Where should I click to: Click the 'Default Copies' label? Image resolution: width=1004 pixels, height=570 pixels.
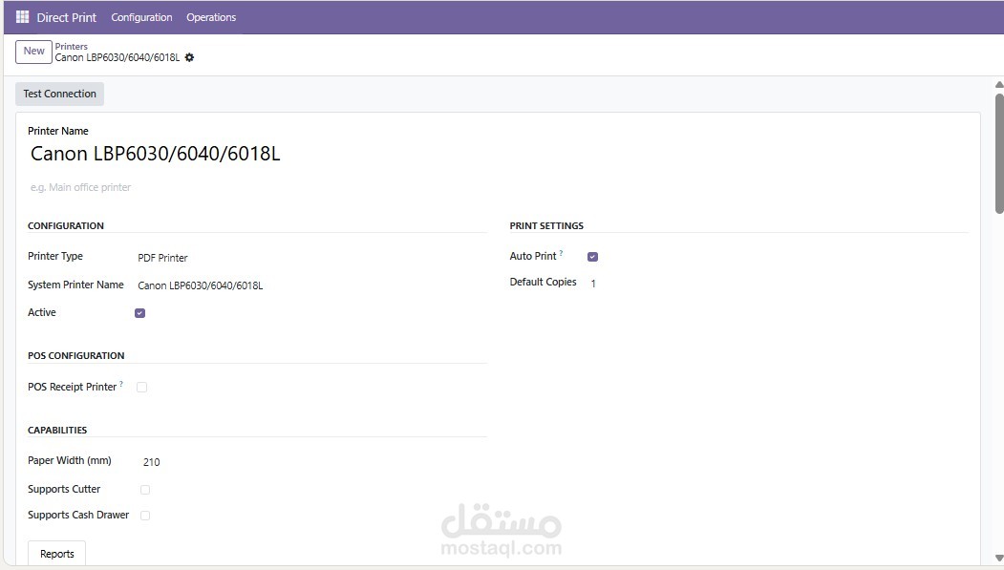[543, 282]
